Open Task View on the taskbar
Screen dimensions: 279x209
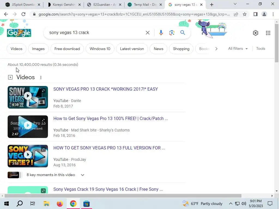(x=33, y=204)
